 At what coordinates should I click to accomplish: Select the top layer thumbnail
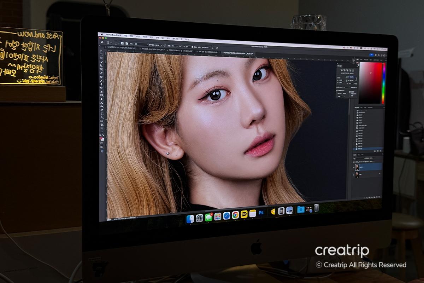357,167
